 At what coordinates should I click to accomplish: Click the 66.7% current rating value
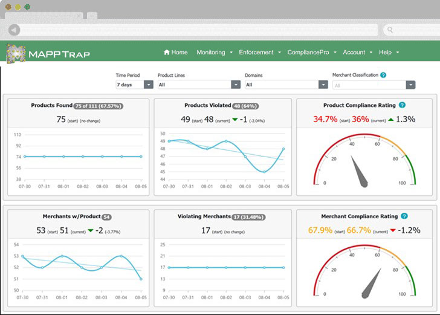pos(359,230)
